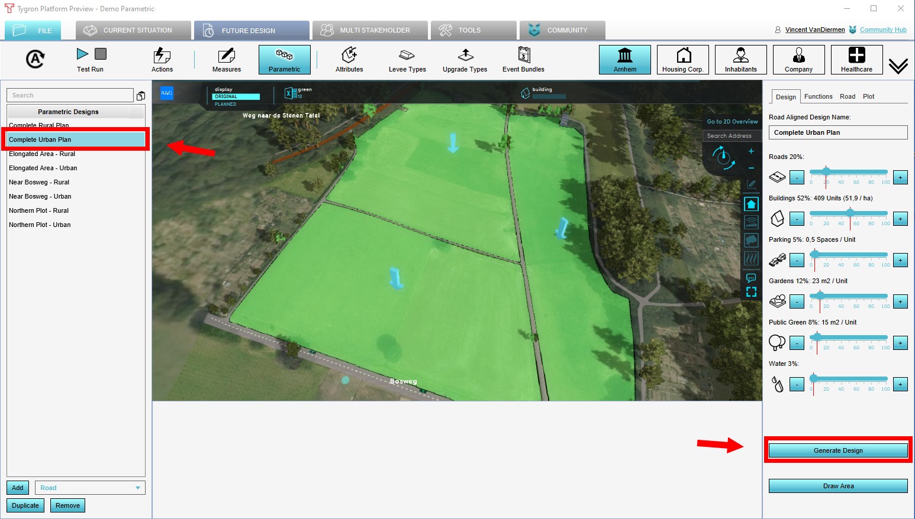Zoom in with the map plus icon

tap(751, 151)
